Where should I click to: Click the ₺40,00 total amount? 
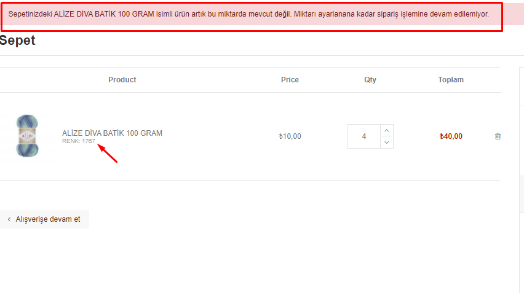pyautogui.click(x=451, y=136)
